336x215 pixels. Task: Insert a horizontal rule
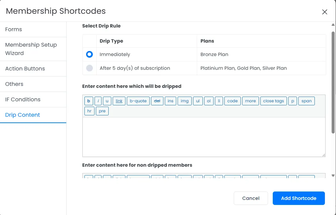click(x=89, y=111)
